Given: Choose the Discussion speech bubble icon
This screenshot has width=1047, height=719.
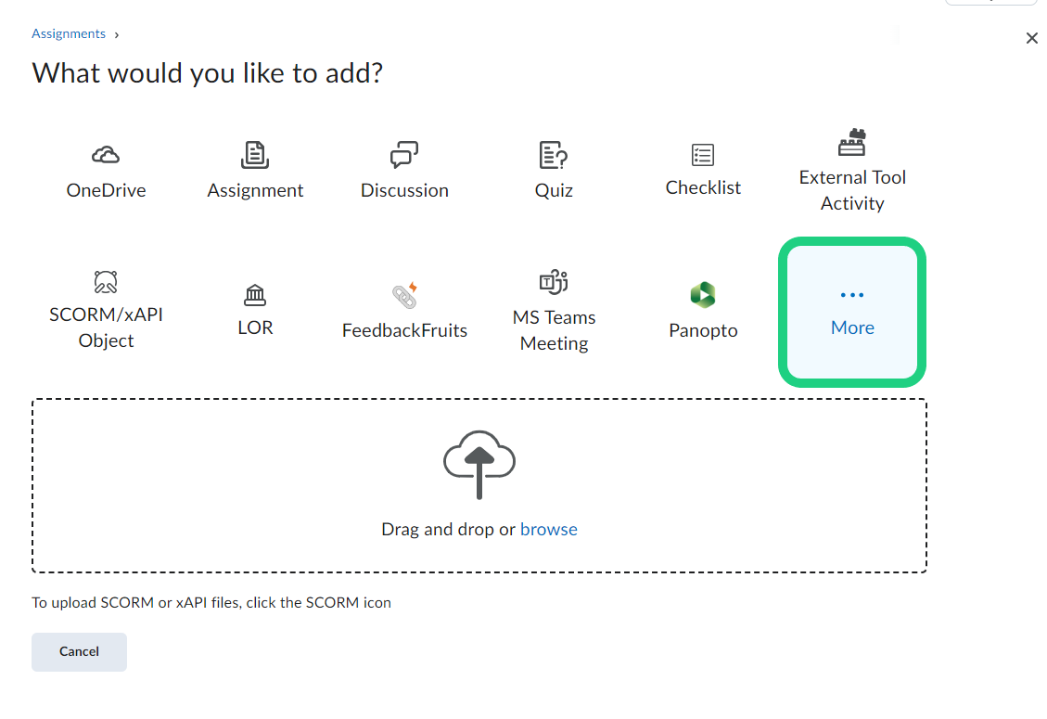Looking at the screenshot, I should pyautogui.click(x=404, y=155).
